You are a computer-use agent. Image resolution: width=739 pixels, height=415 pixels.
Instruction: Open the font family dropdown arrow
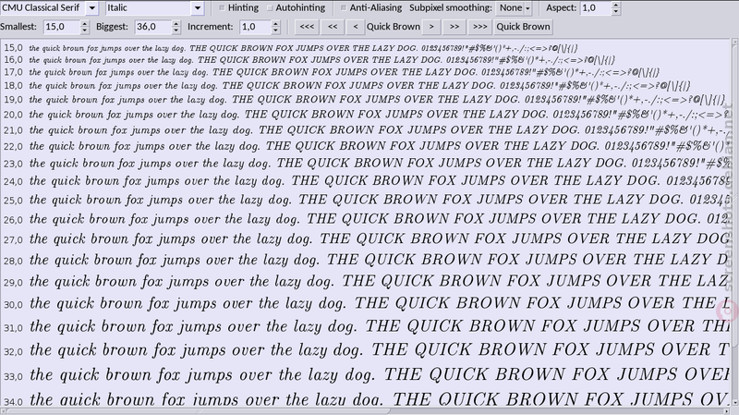pyautogui.click(x=91, y=8)
